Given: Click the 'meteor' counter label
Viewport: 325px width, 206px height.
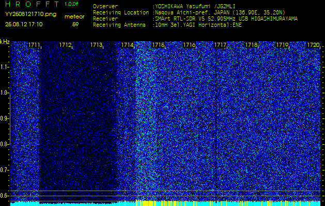Looking at the screenshot, I should [74, 17].
